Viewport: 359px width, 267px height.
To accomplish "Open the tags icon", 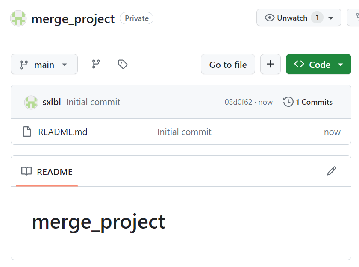I will pos(123,64).
